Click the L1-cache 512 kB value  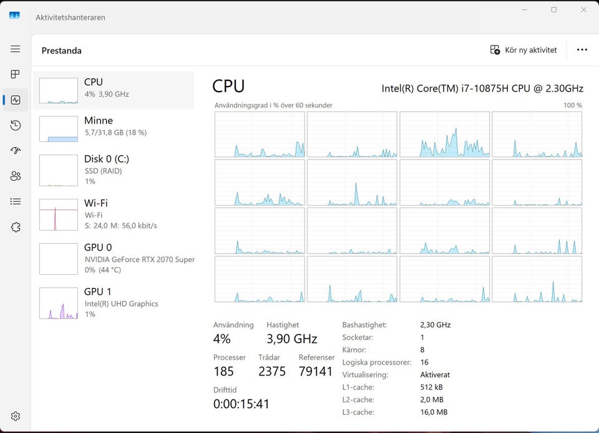pyautogui.click(x=431, y=388)
